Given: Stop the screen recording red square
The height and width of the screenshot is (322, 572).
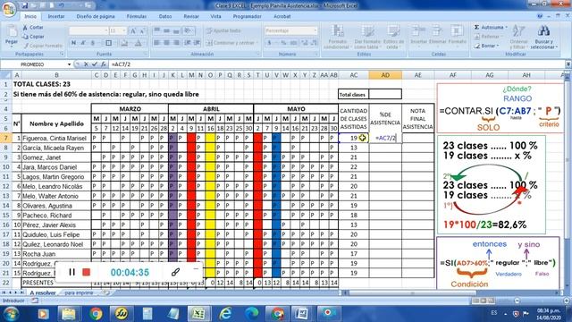Looking at the screenshot, I should pyautogui.click(x=86, y=272).
